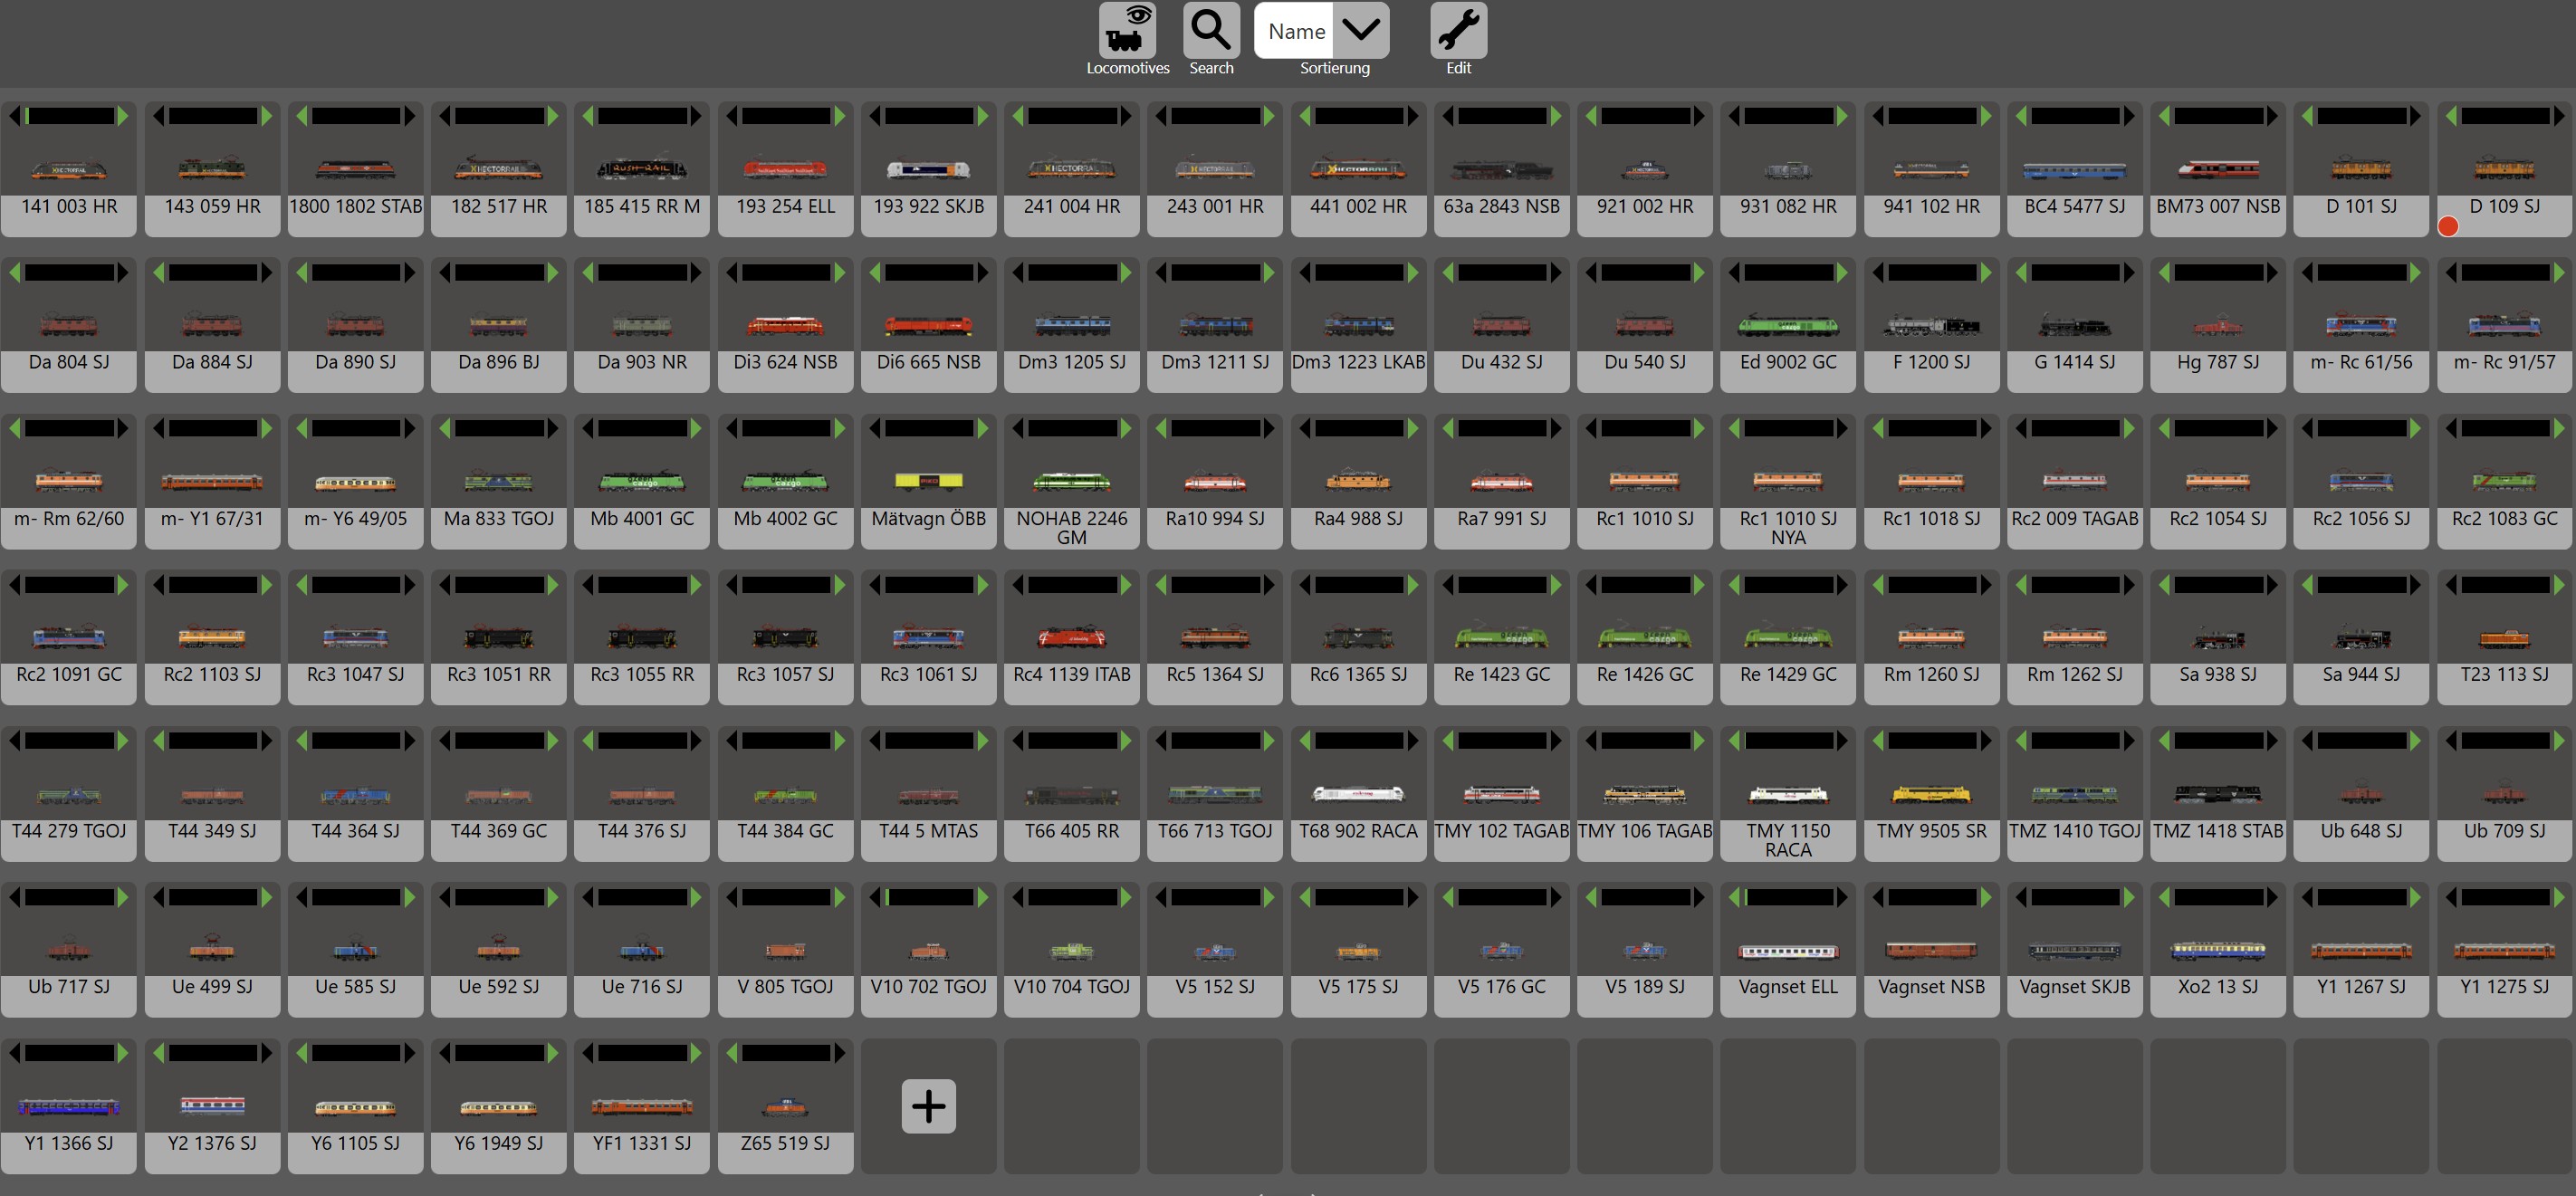This screenshot has width=2576, height=1196.
Task: Open the Du 540 SJ label
Action: coord(1644,363)
